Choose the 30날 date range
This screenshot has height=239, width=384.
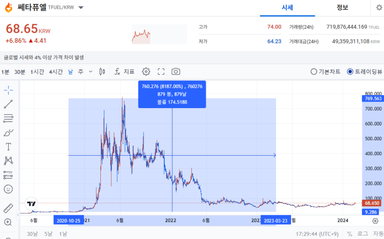point(32,234)
